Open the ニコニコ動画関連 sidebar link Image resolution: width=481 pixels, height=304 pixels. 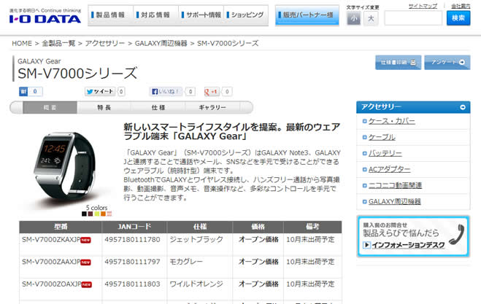[x=395, y=185]
